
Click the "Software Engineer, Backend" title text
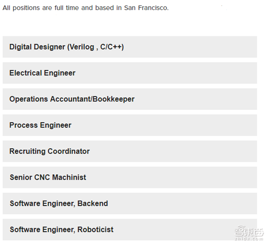pyautogui.click(x=59, y=203)
